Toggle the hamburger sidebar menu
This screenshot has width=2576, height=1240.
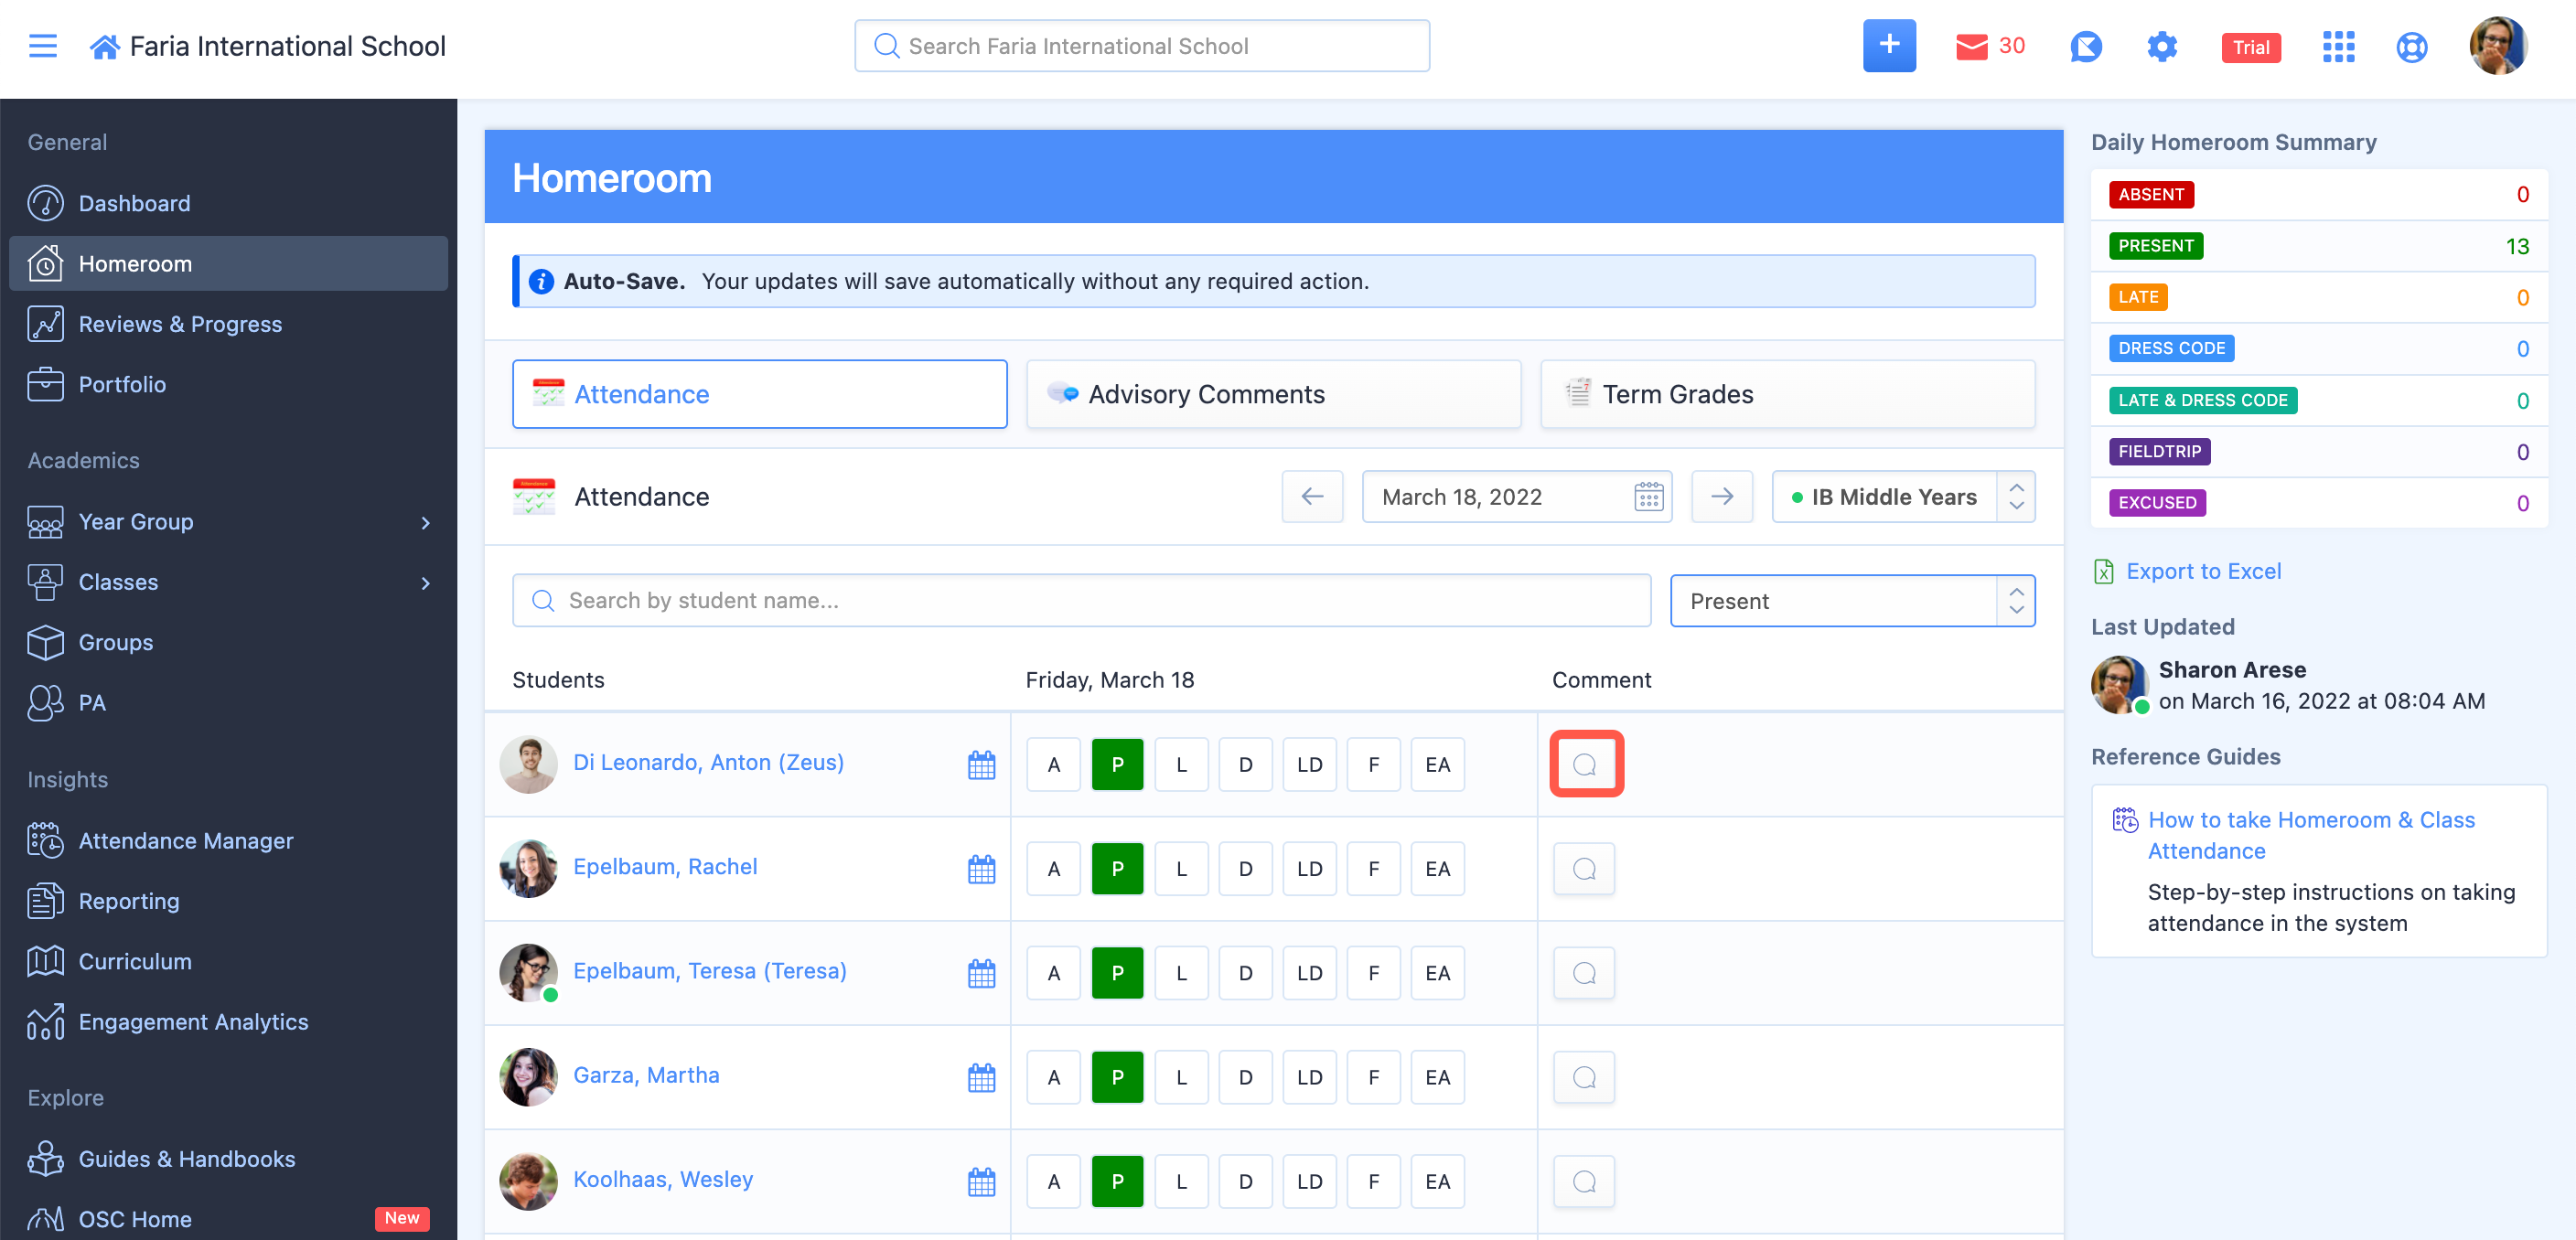tap(43, 46)
